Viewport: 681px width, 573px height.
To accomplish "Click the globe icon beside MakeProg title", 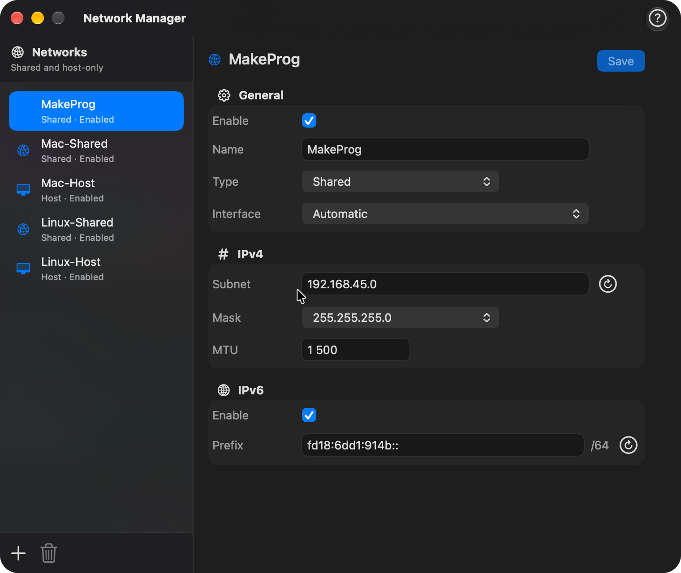I will pyautogui.click(x=215, y=60).
